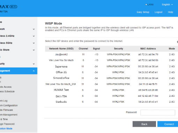Open Change Password menu item
This screenshot has width=178, height=133.
point(7,124)
